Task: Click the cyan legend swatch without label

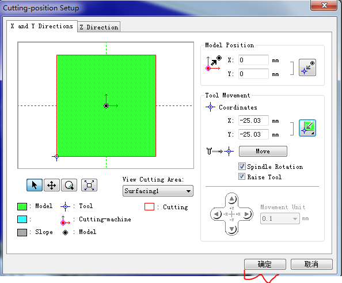Action: pyautogui.click(x=22, y=220)
